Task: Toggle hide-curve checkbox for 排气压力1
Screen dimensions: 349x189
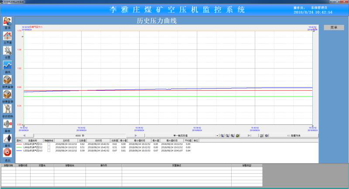Action: pyautogui.click(x=49, y=144)
